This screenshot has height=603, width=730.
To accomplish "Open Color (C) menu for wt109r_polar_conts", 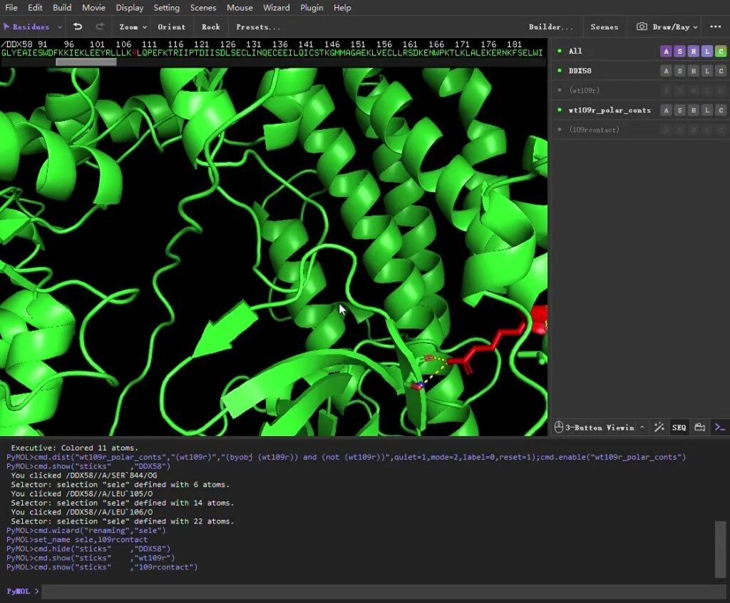I will 721,110.
